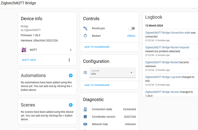Click the MQTT integration logo icon

[24, 50]
